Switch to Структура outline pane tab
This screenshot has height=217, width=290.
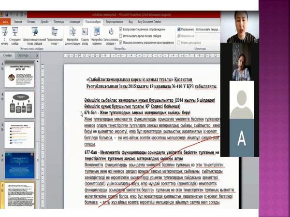point(23,55)
